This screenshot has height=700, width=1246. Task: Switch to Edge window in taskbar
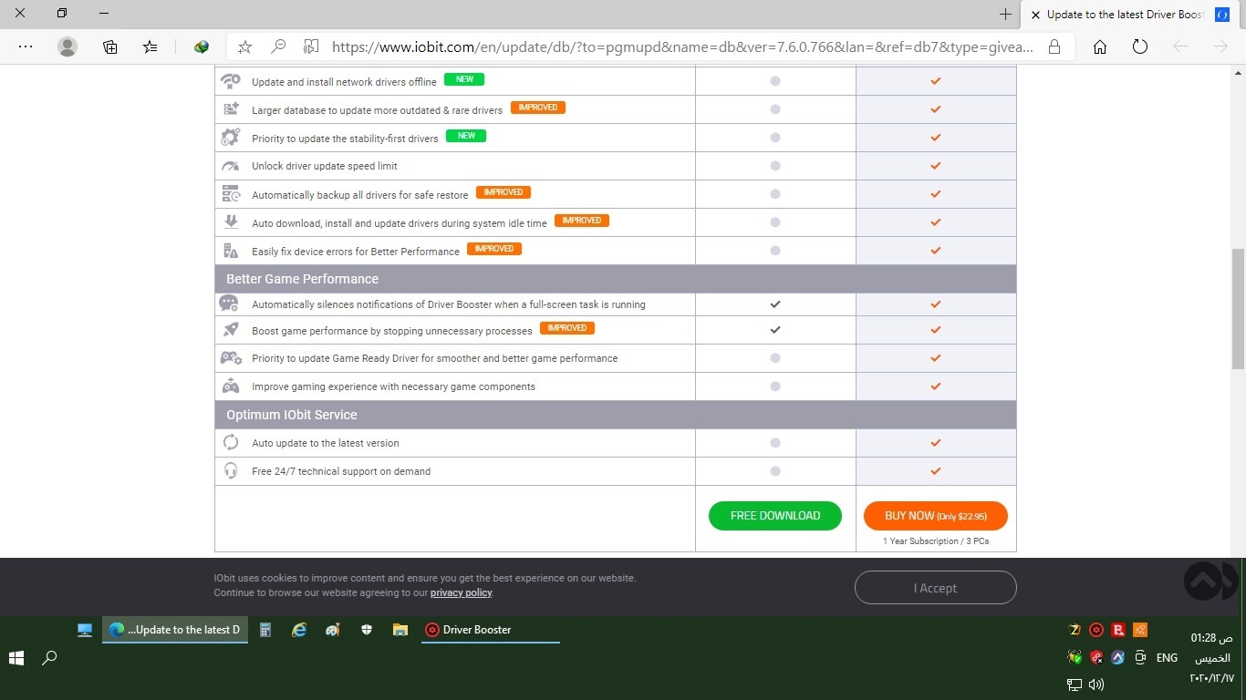click(x=175, y=630)
